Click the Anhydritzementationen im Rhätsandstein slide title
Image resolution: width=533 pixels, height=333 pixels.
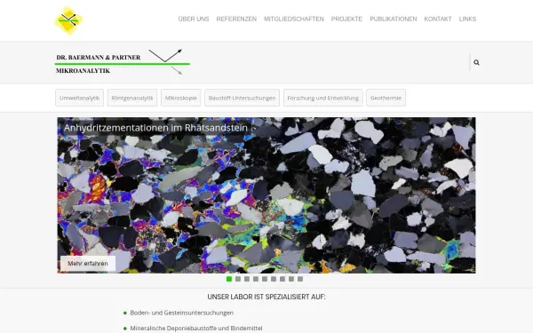click(x=155, y=128)
